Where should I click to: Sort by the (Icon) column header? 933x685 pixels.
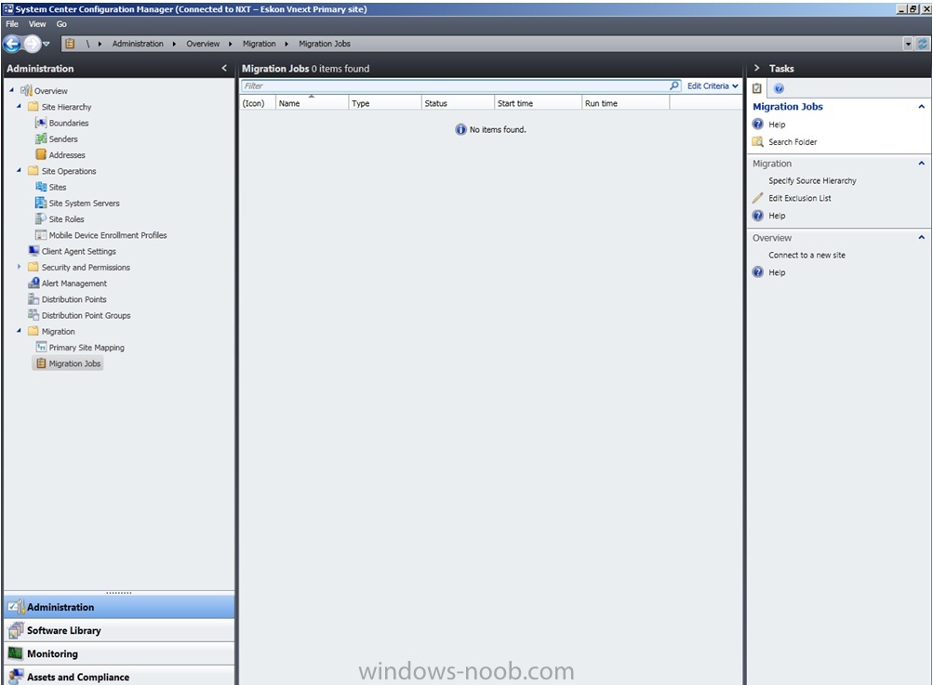[x=257, y=103]
